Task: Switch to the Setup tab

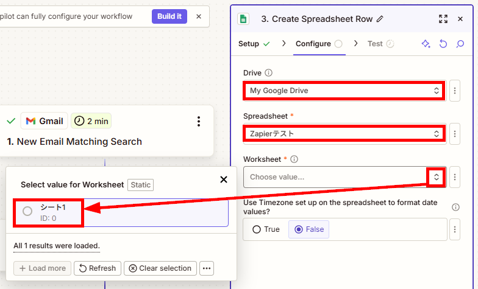Action: (x=254, y=44)
